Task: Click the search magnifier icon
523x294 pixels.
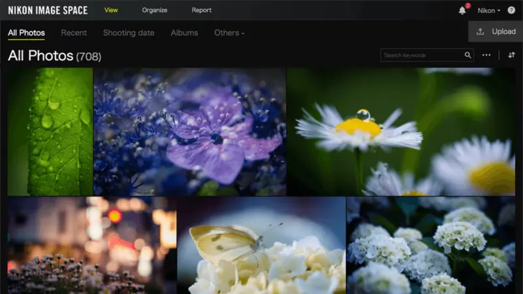Action: [x=467, y=56]
